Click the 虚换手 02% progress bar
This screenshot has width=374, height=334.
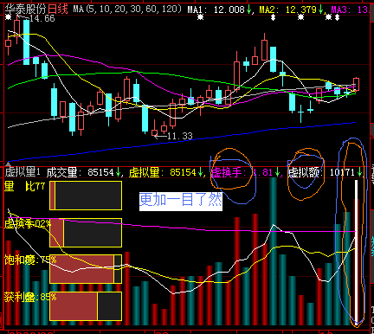86,233
